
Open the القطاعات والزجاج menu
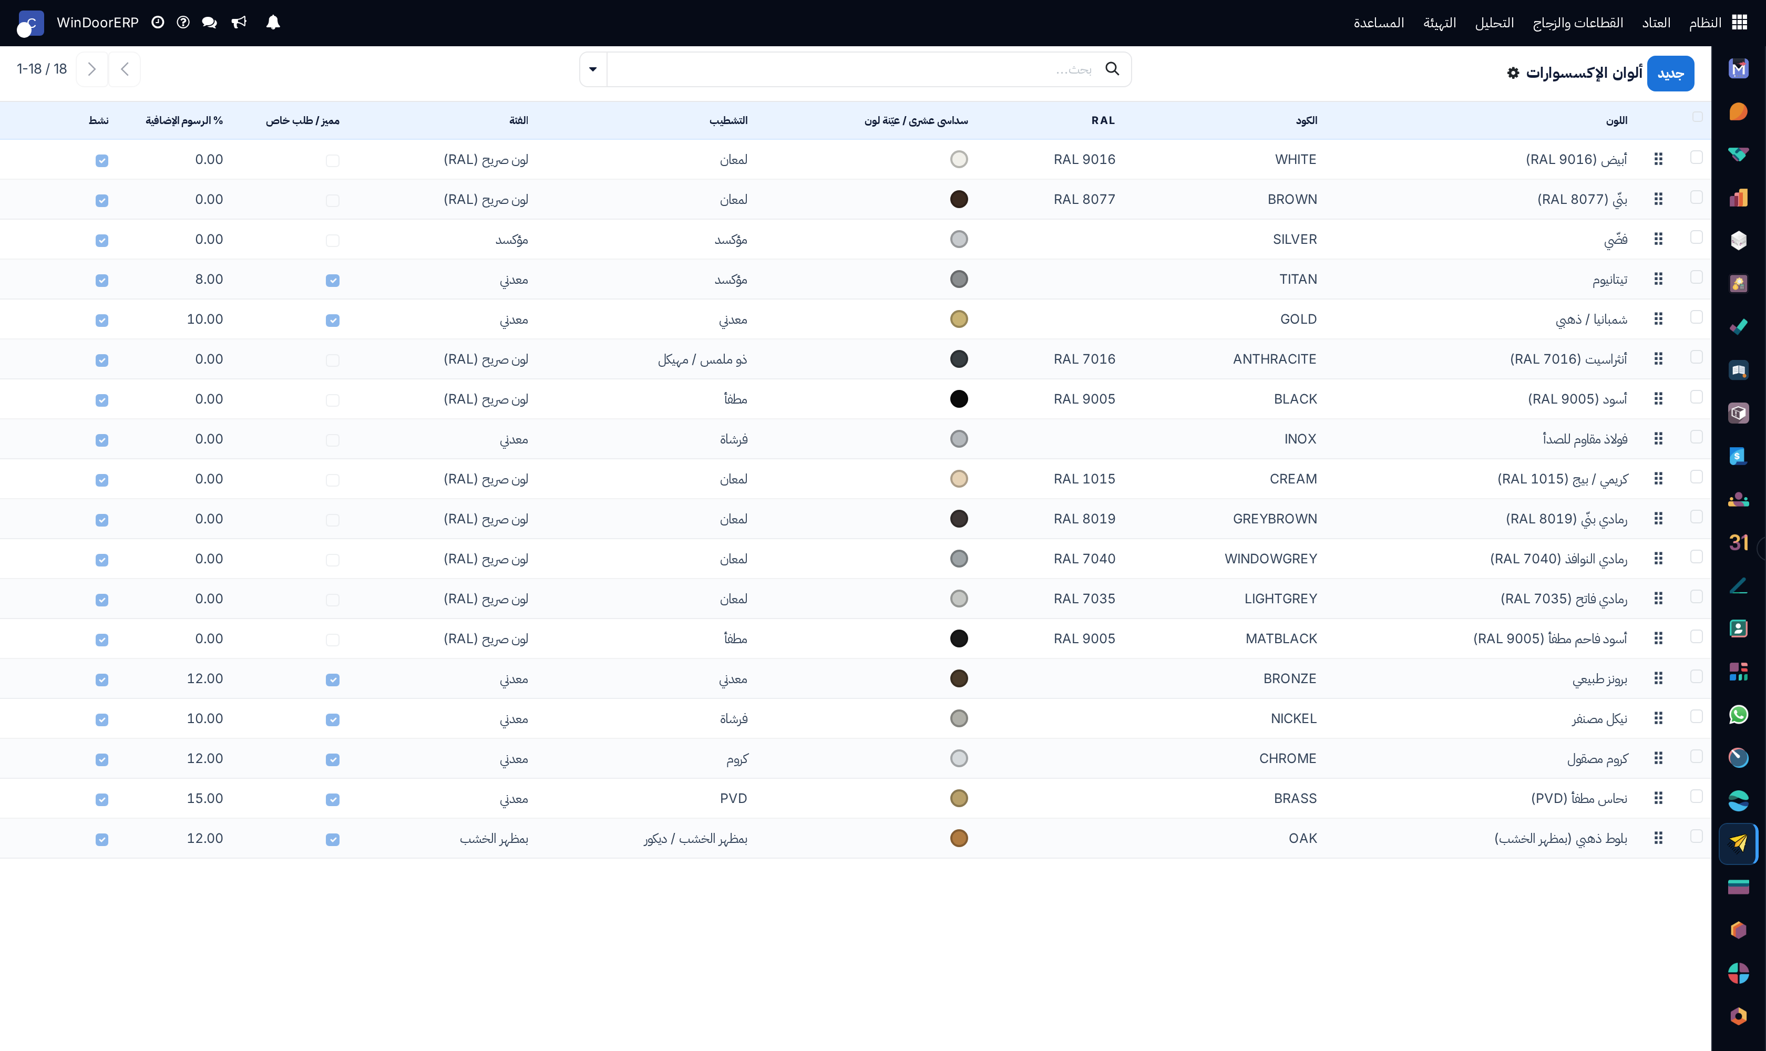coord(1577,23)
